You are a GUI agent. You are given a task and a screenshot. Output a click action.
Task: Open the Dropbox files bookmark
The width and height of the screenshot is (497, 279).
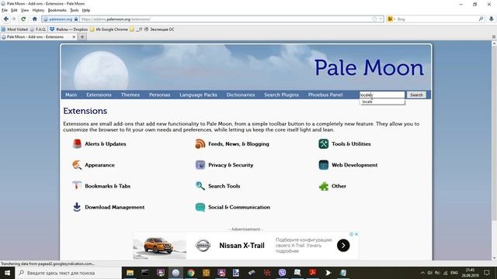[x=69, y=29]
